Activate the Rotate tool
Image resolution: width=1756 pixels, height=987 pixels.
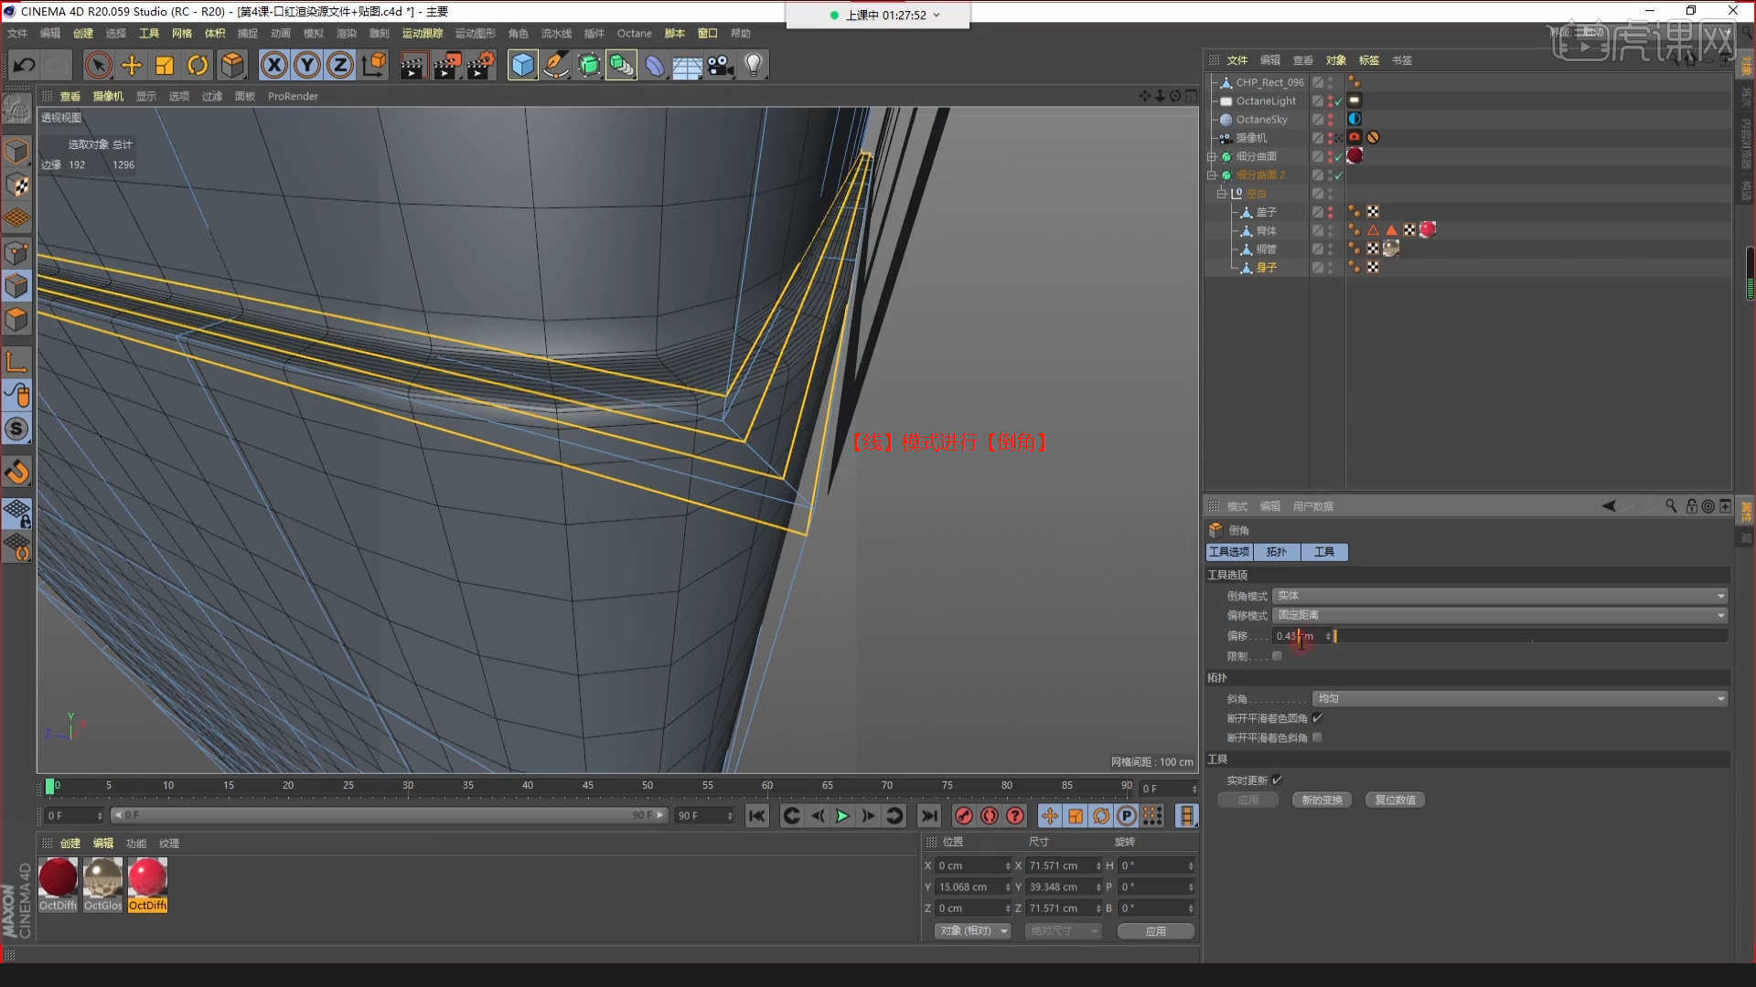click(x=198, y=65)
